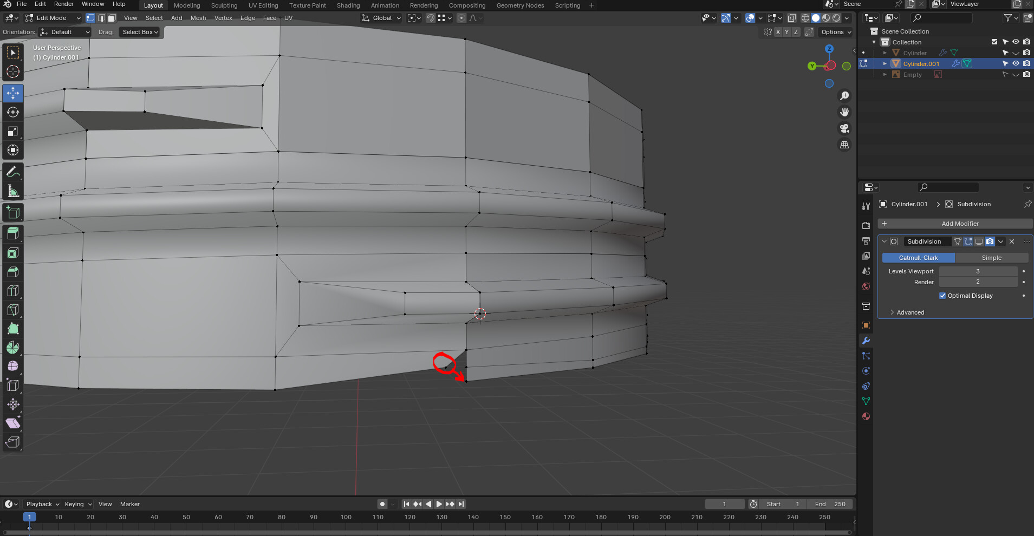1034x536 pixels.
Task: Select the Move tool in toolbar
Action: coord(13,93)
